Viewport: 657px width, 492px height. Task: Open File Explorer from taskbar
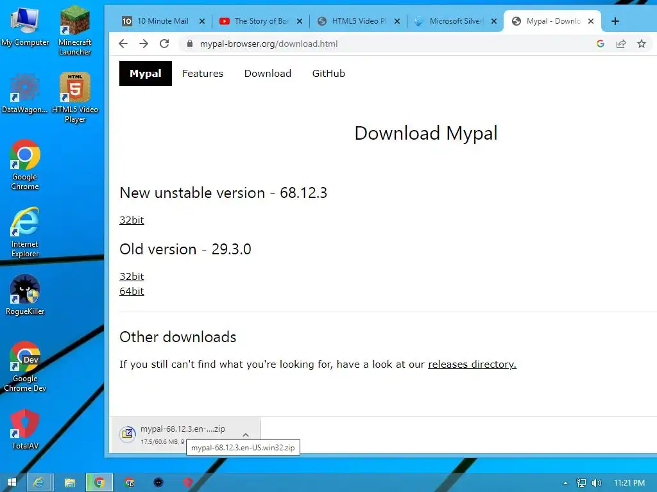69,482
